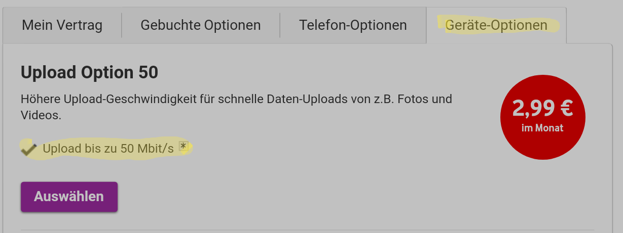The width and height of the screenshot is (623, 233).
Task: Select the Geräte-Optionen tab
Action: click(x=496, y=25)
